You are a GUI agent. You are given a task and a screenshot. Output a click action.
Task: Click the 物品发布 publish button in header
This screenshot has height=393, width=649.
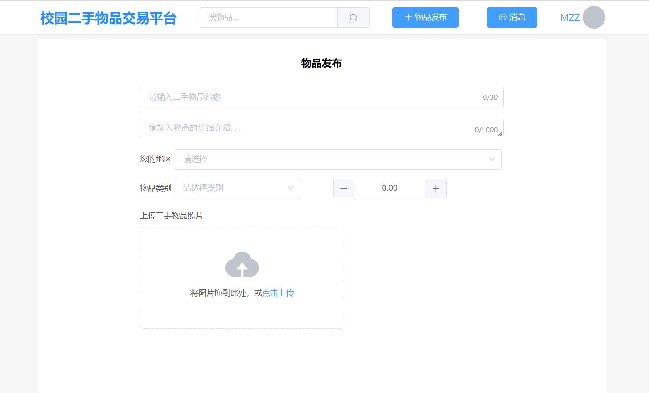coord(425,17)
